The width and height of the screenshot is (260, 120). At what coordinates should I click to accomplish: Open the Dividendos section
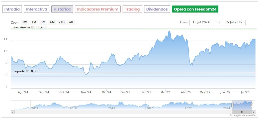157,9
